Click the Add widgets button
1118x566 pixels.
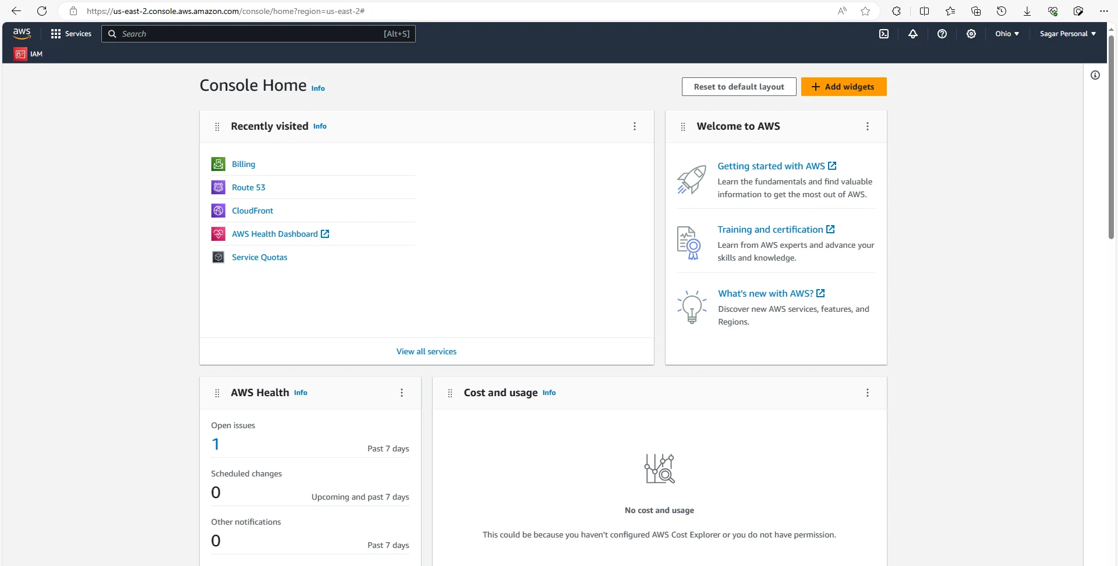[844, 87]
